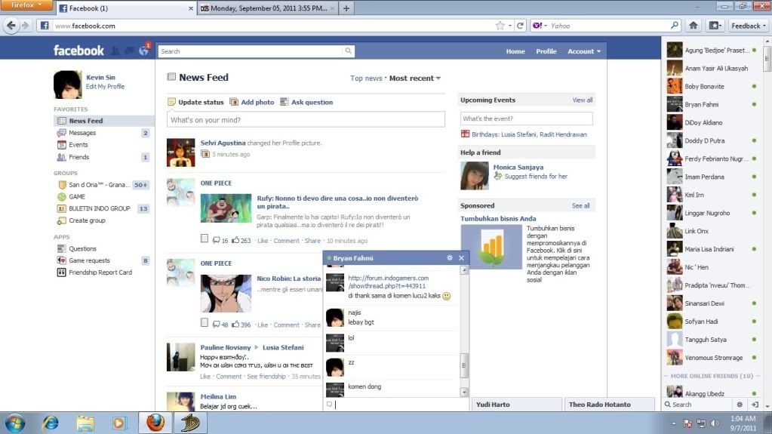The height and width of the screenshot is (434, 772).
Task: Open Windows Explorer folder in taskbar
Action: 85,423
